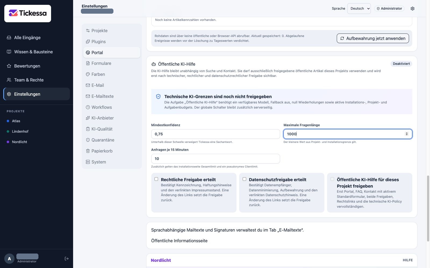Tick Öffentliche KI-Hilfe für dieses Projekt freigeben
The image size is (430, 268).
[332, 179]
